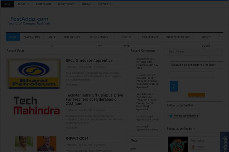Click the blue OK subscribe button
Viewport: 229px width, 152px height.
click(174, 86)
